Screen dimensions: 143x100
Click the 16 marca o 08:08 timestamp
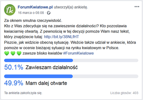pyautogui.click(x=31, y=13)
